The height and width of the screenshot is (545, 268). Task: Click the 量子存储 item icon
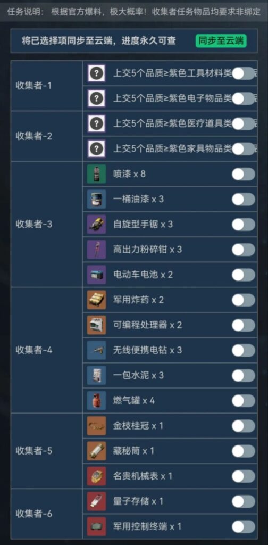[x=96, y=501]
